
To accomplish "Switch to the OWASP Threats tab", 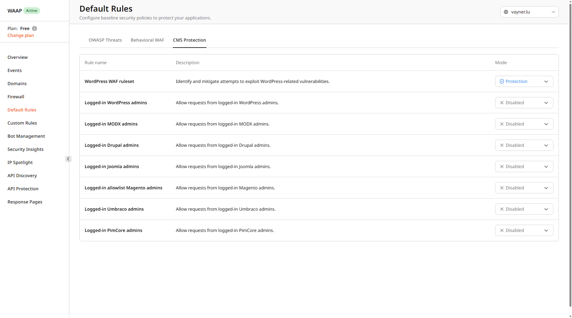I will click(x=105, y=40).
